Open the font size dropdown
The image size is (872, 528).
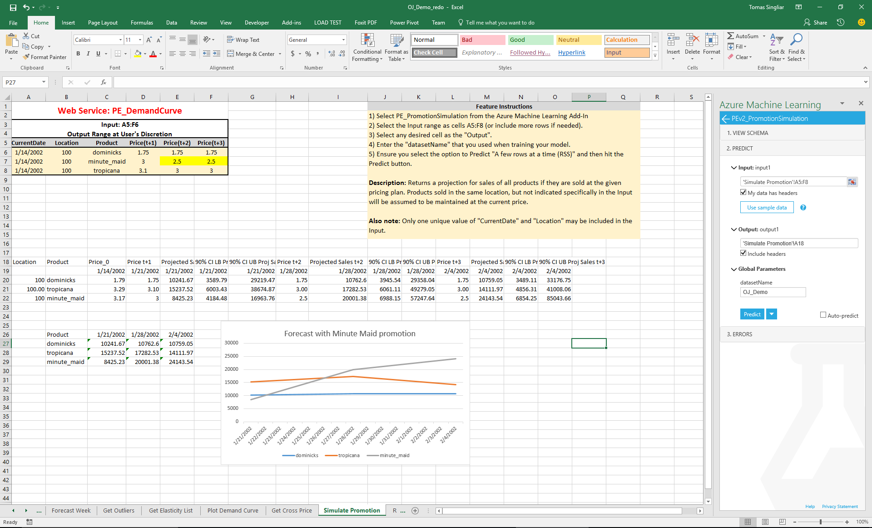click(140, 40)
